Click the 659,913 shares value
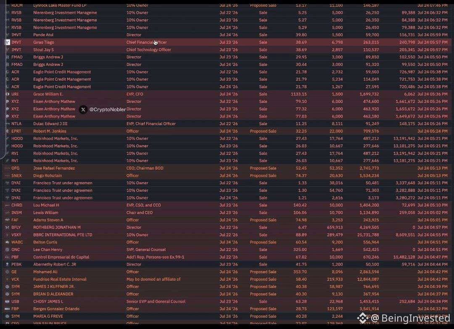This screenshot has height=329, width=454. coord(335,227)
